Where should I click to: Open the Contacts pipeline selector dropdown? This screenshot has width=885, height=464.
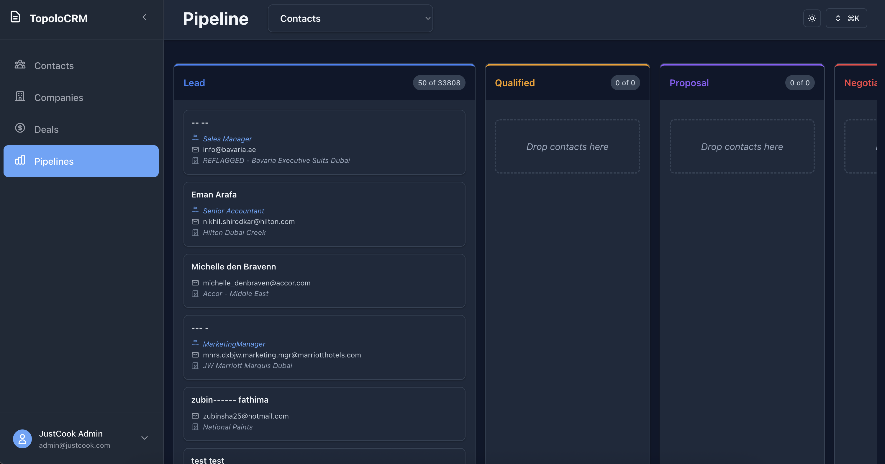(350, 18)
